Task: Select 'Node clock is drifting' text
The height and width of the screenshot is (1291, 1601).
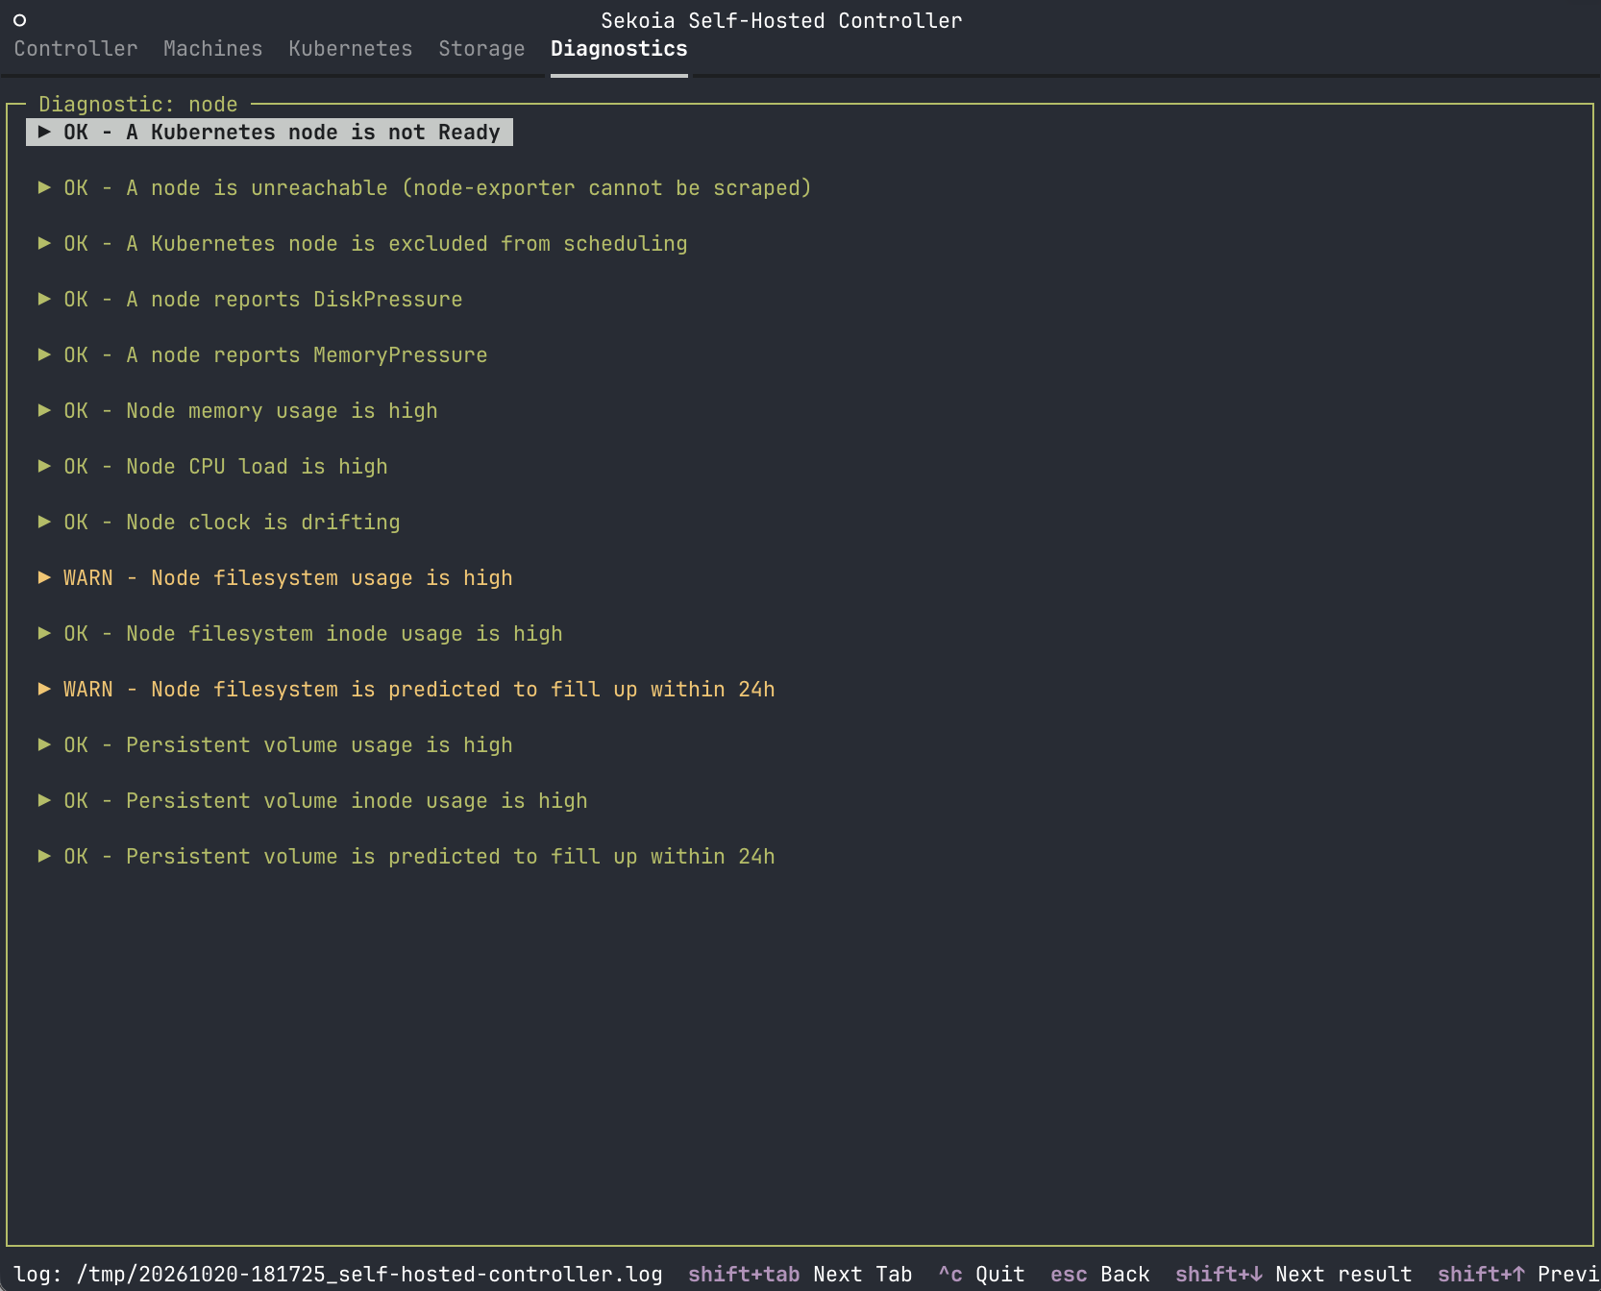Action: [263, 523]
